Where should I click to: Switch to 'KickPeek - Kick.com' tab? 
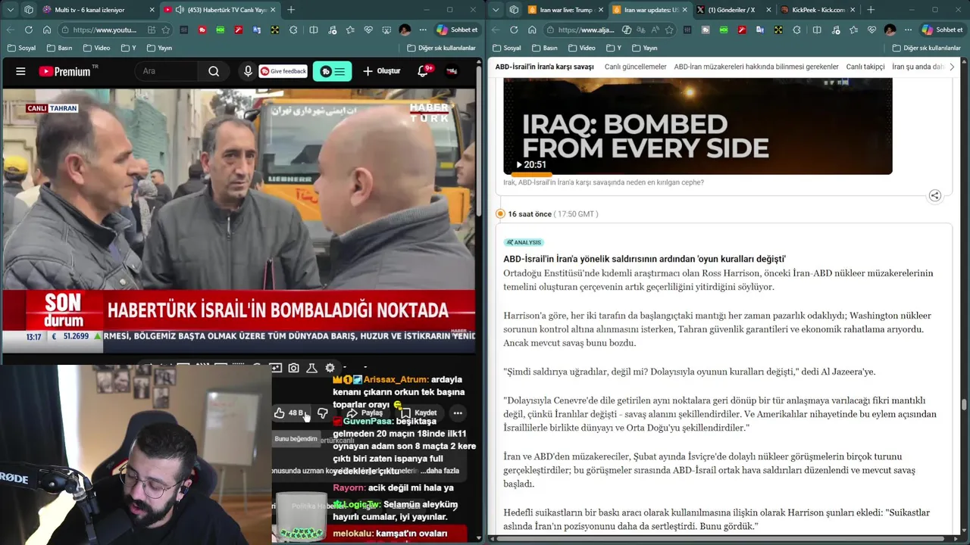pyautogui.click(x=818, y=10)
